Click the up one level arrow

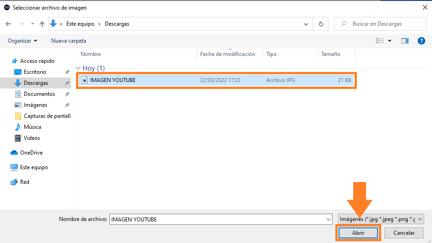point(42,24)
